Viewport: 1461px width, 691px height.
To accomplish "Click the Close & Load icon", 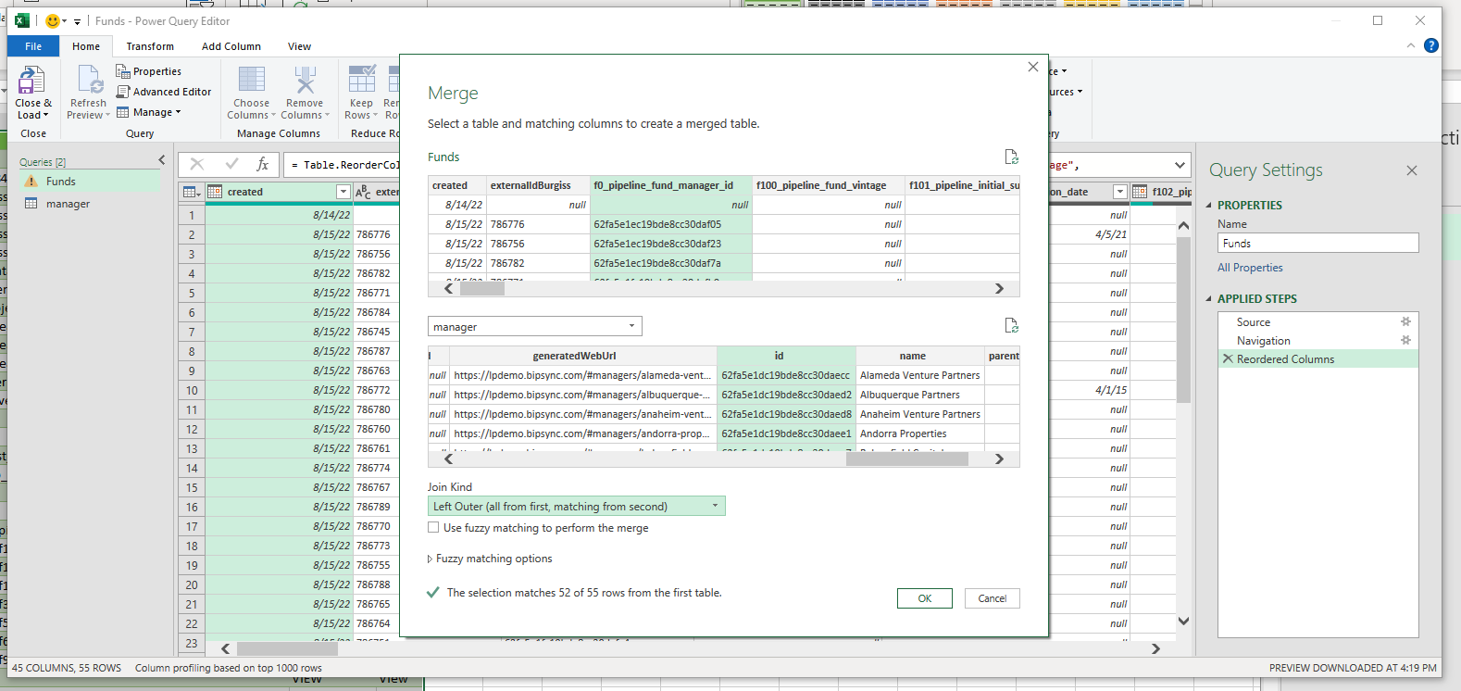I will (x=32, y=82).
